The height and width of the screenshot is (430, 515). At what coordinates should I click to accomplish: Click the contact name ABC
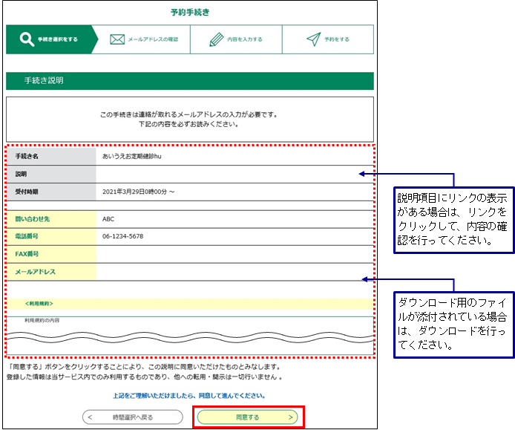tap(109, 220)
